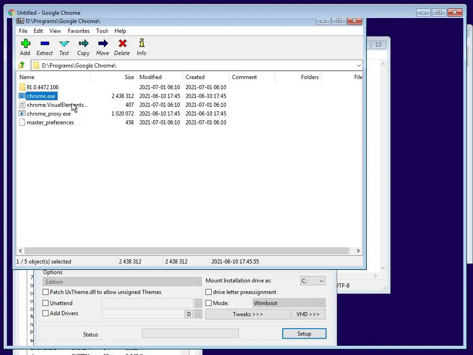The height and width of the screenshot is (355, 473).
Task: Click the 7z icon in the window title
Action: pos(20,21)
